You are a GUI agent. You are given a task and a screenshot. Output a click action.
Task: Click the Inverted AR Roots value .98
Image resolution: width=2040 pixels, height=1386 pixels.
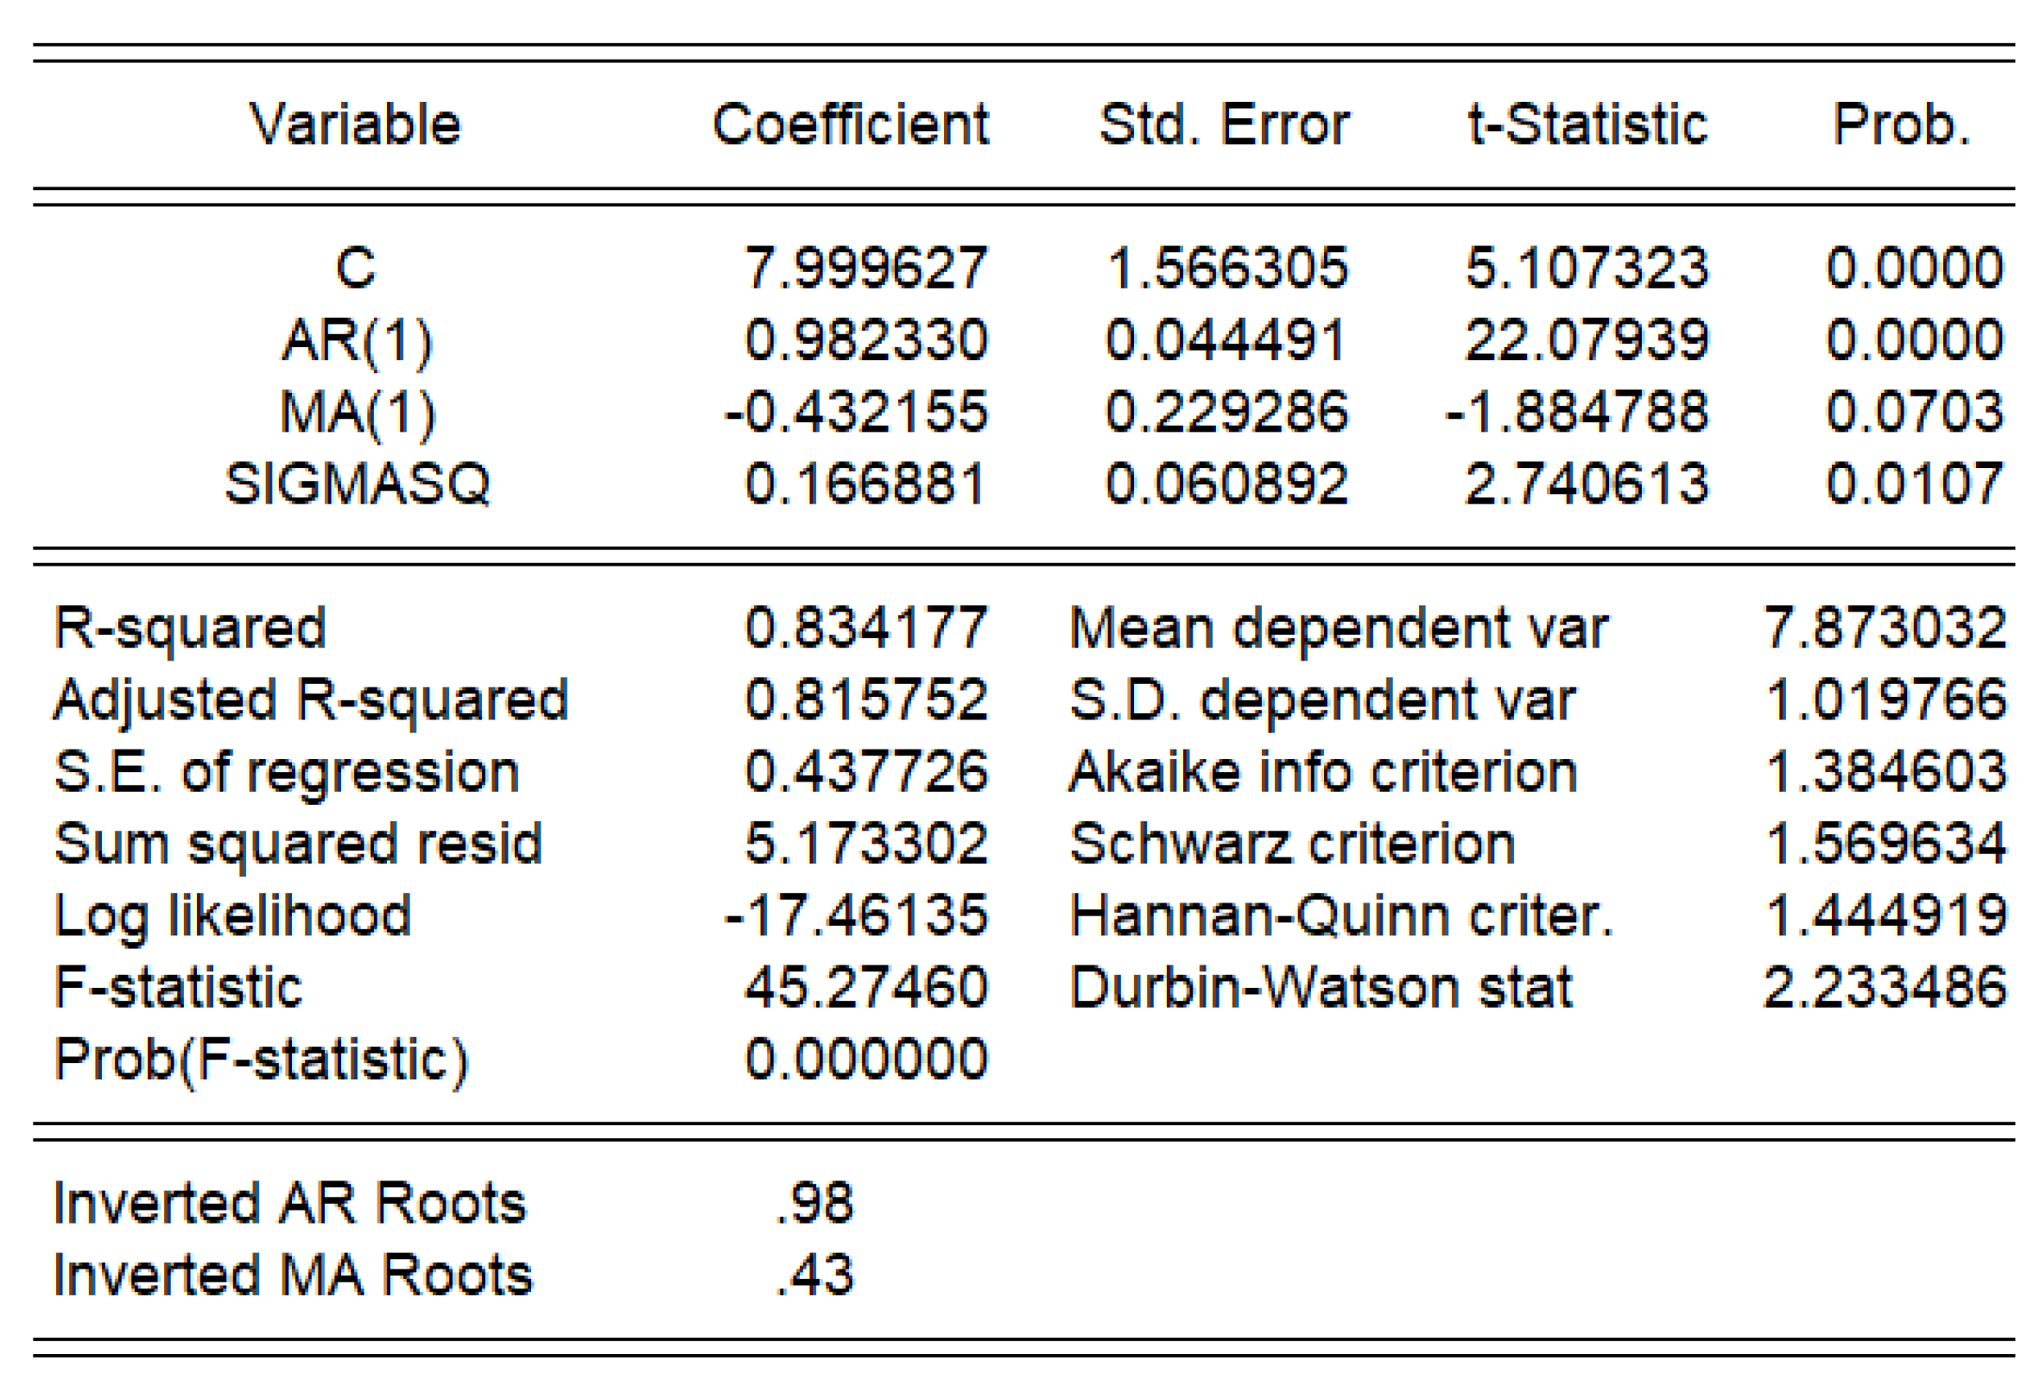click(x=814, y=1204)
